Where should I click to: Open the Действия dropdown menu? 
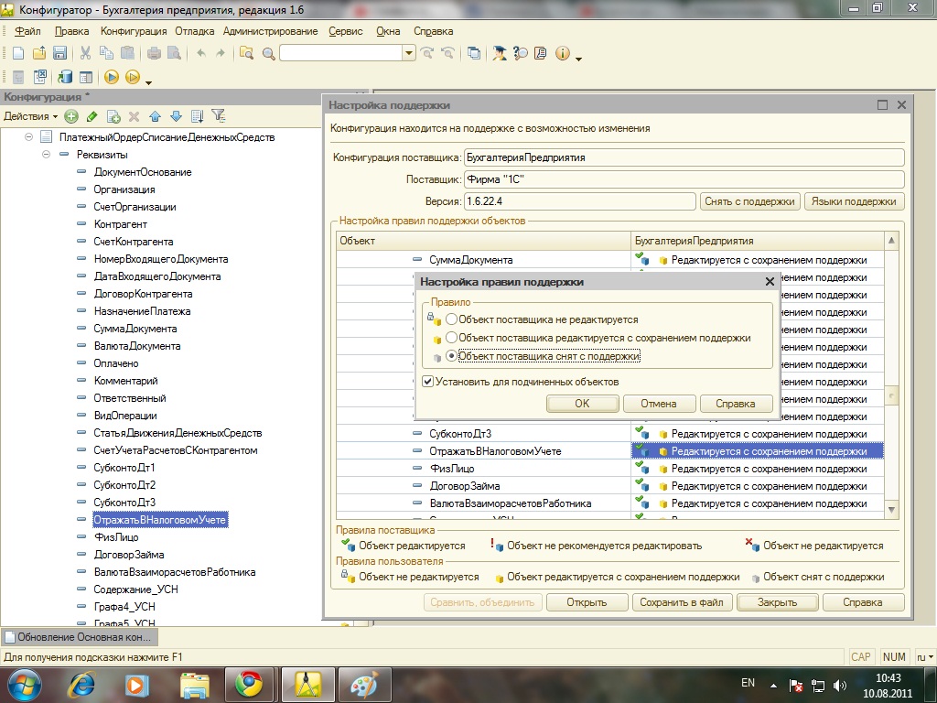(x=30, y=116)
